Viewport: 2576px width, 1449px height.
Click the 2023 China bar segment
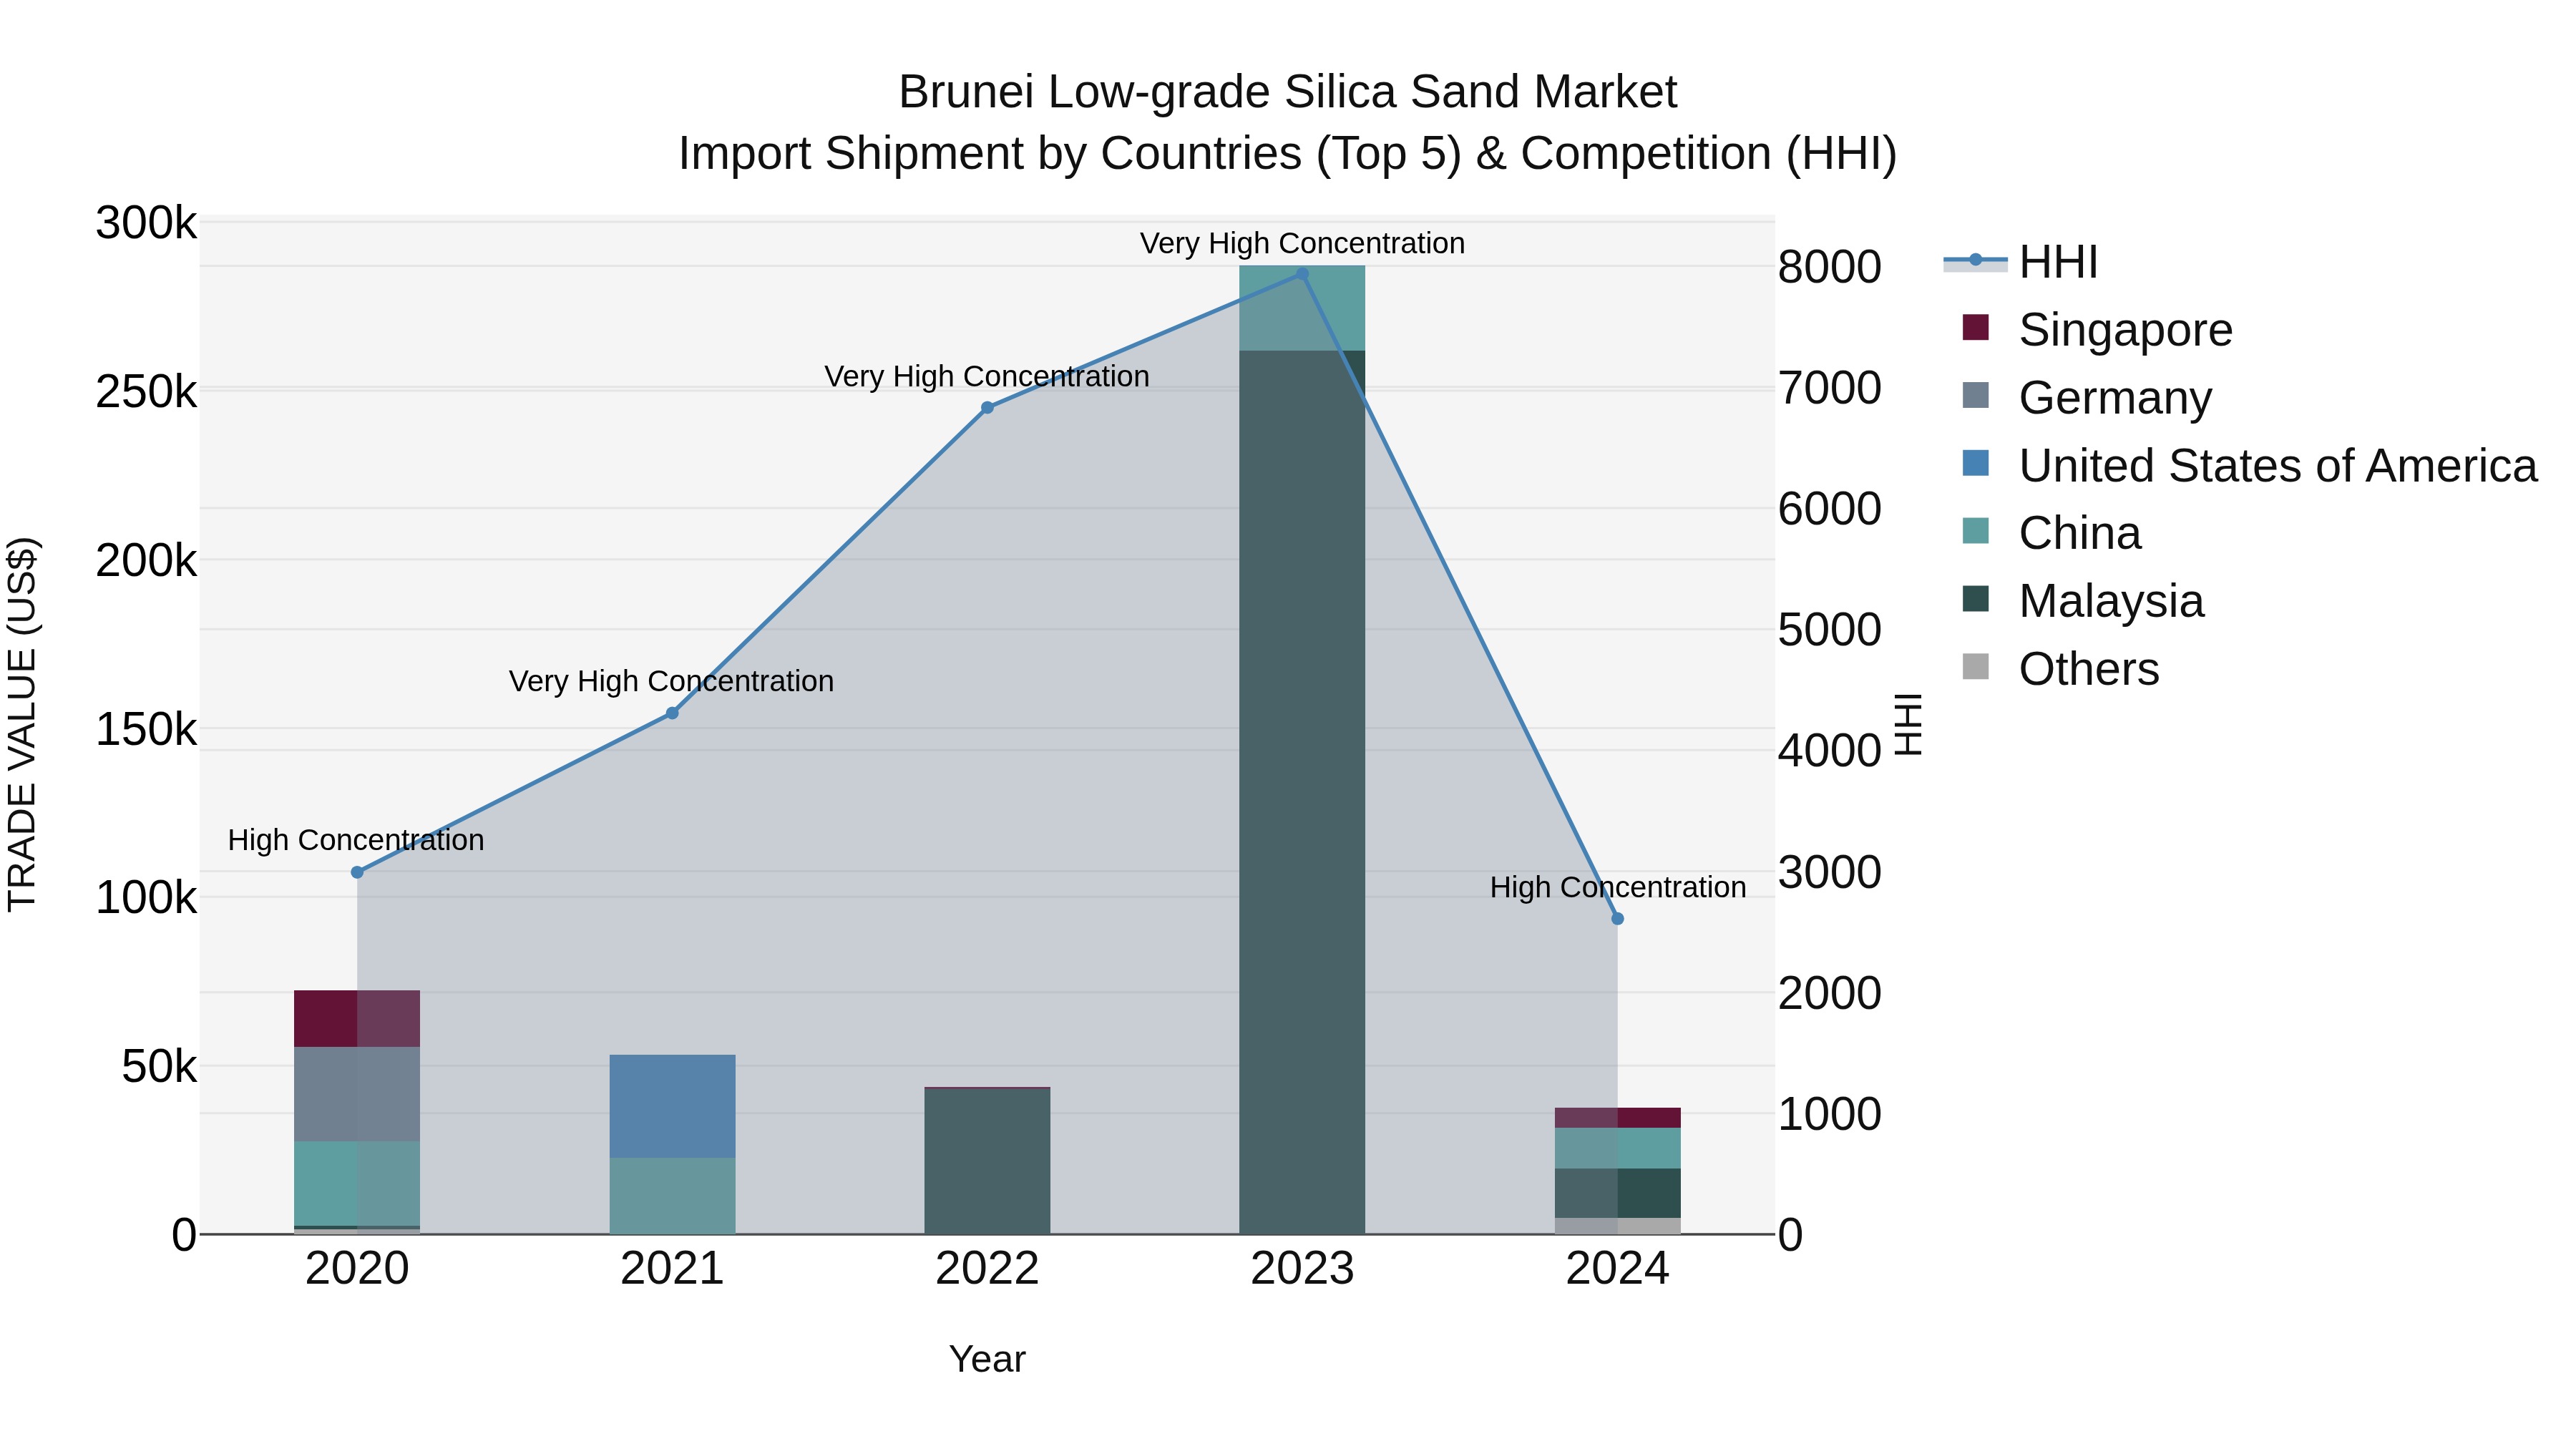tap(1302, 308)
